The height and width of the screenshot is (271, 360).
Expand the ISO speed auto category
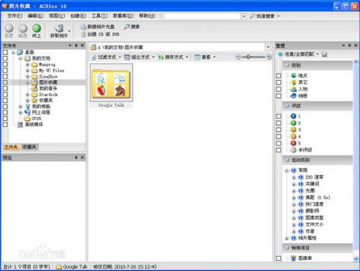[294, 177]
